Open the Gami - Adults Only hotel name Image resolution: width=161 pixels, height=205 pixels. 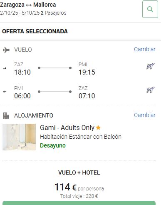coord(67,127)
